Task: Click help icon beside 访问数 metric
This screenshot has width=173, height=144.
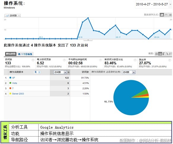Action: coord(33,60)
